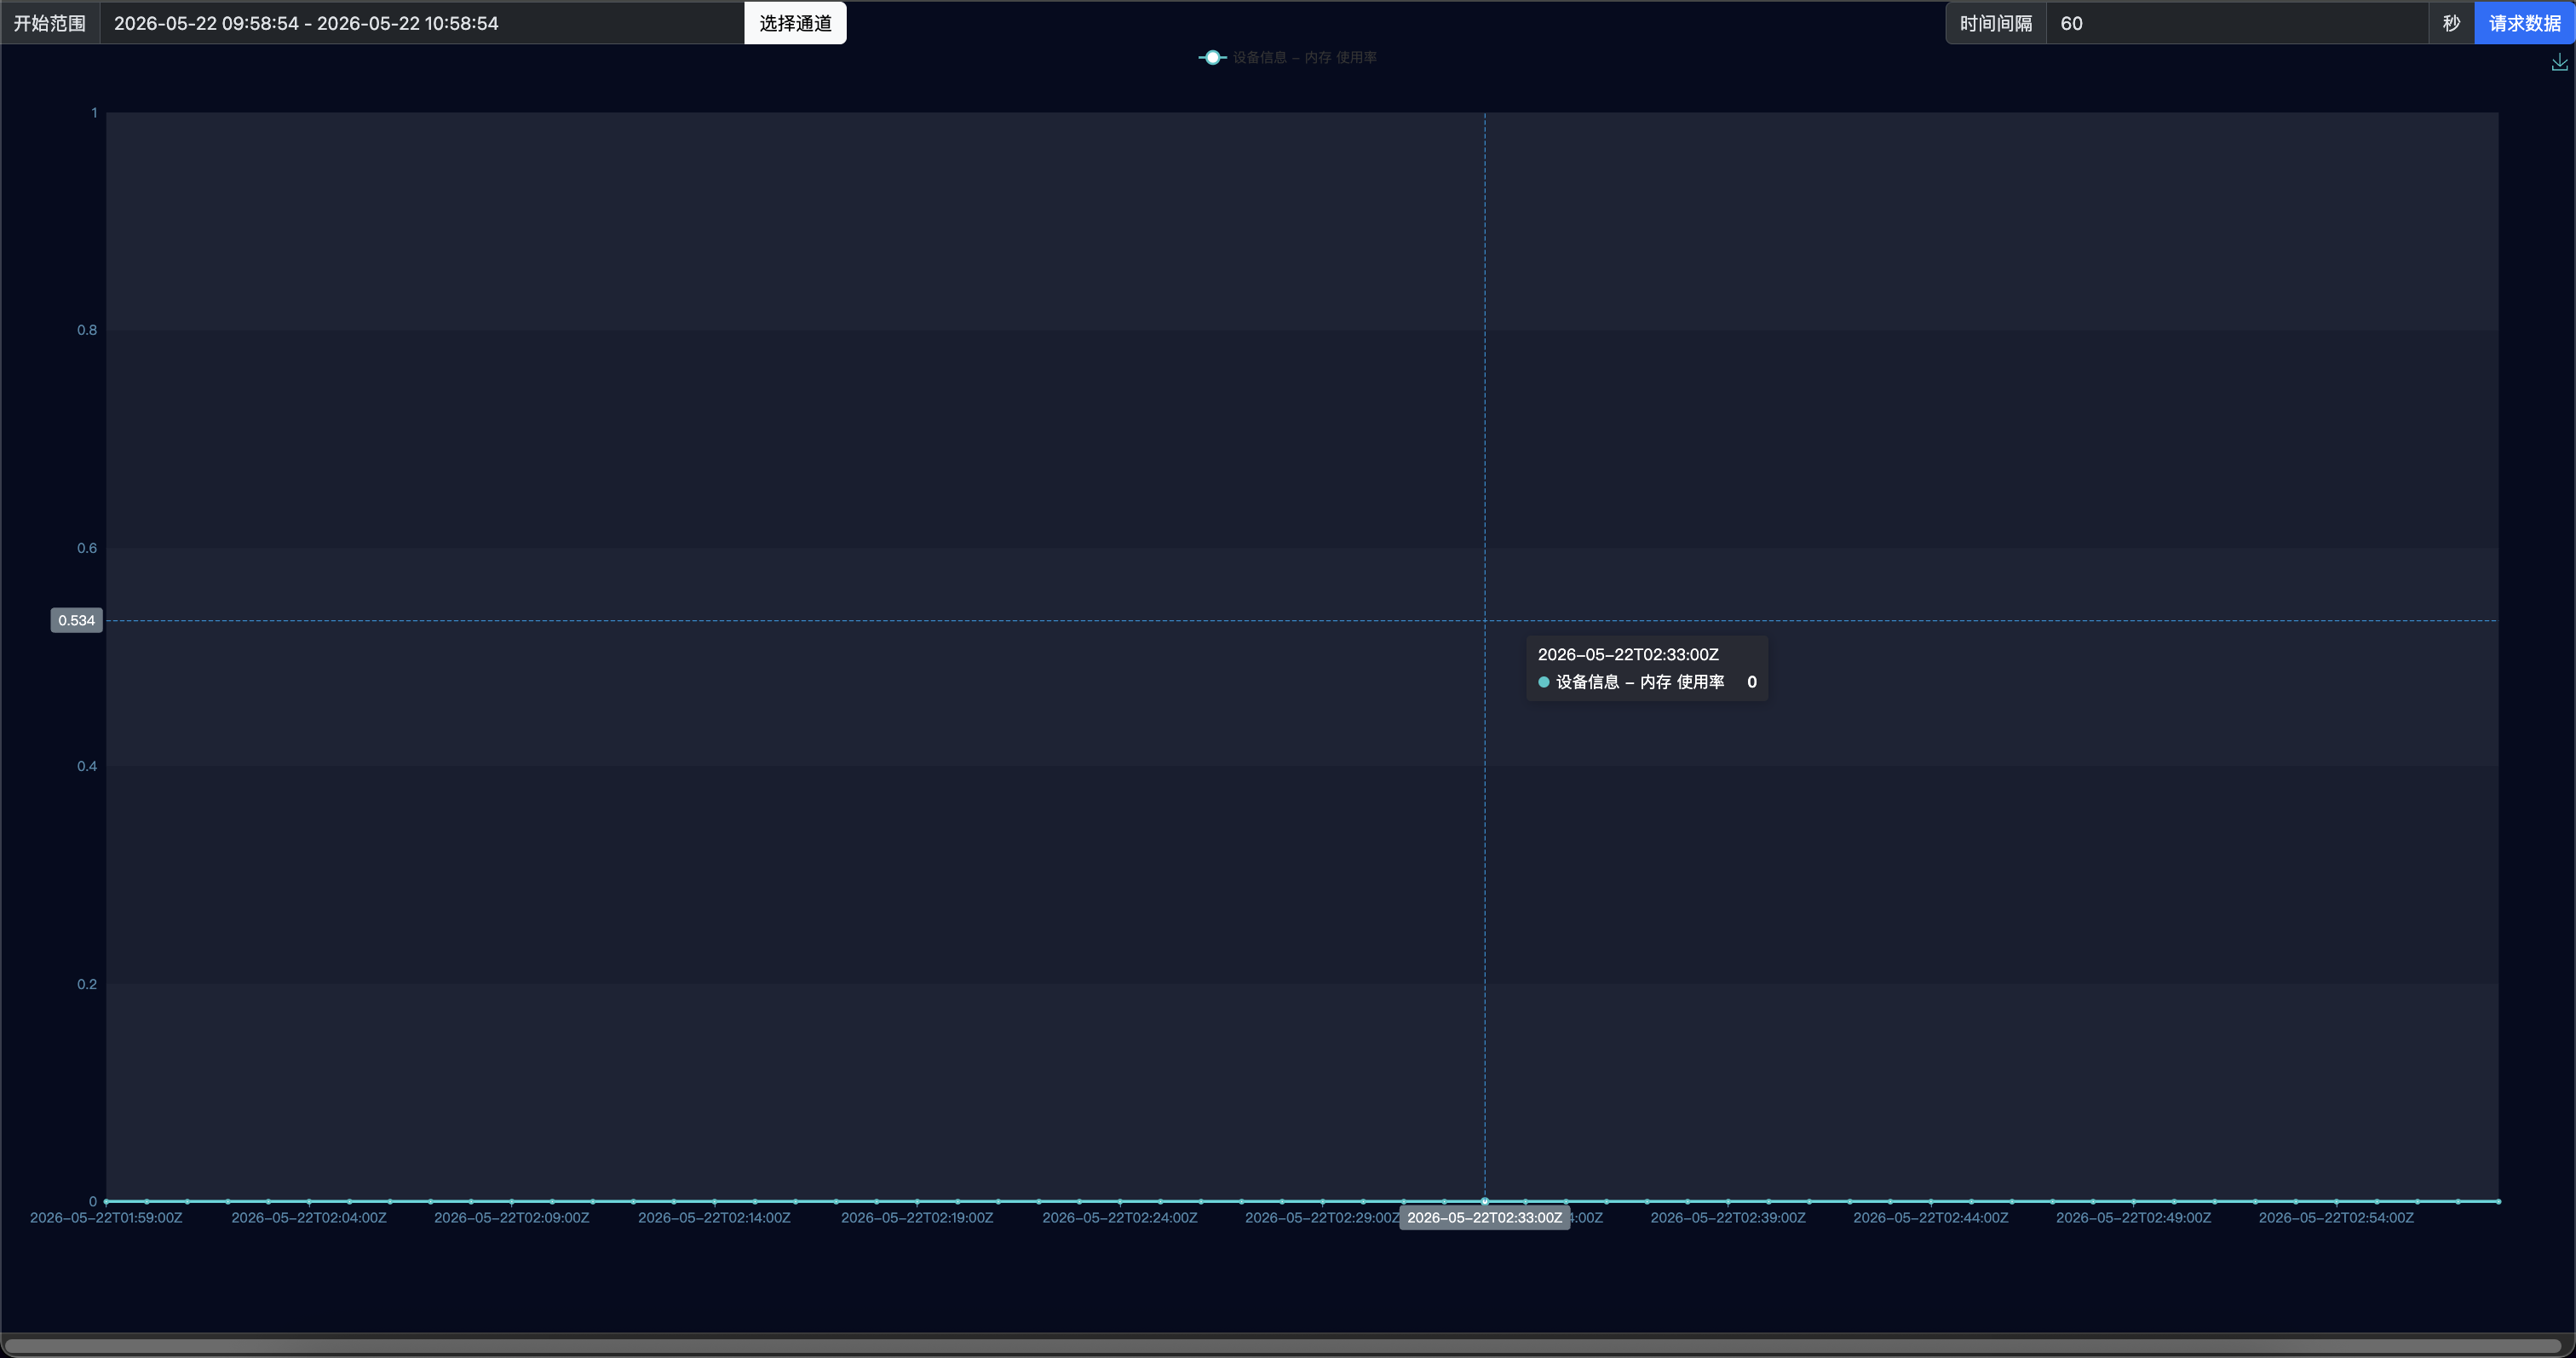The width and height of the screenshot is (2576, 1358).
Task: Click the 0.4 y-axis label
Action: pos(87,766)
